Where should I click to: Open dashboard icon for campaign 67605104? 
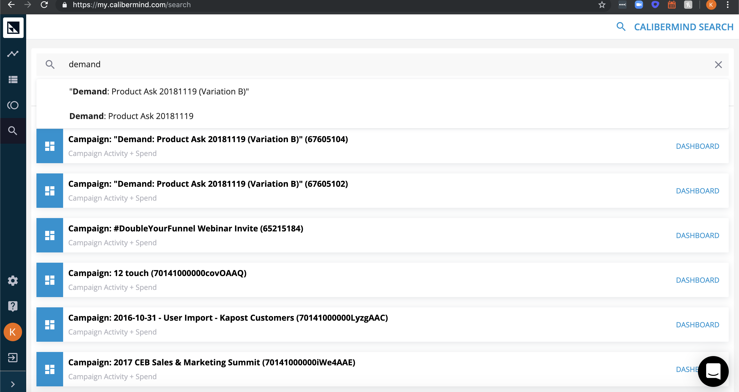coord(50,146)
